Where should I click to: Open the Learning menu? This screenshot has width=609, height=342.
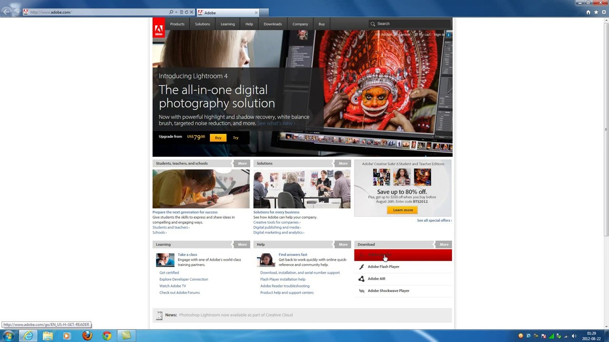pyautogui.click(x=227, y=24)
